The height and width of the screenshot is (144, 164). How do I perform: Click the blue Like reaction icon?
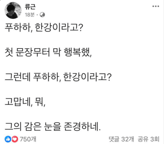coord(7,139)
